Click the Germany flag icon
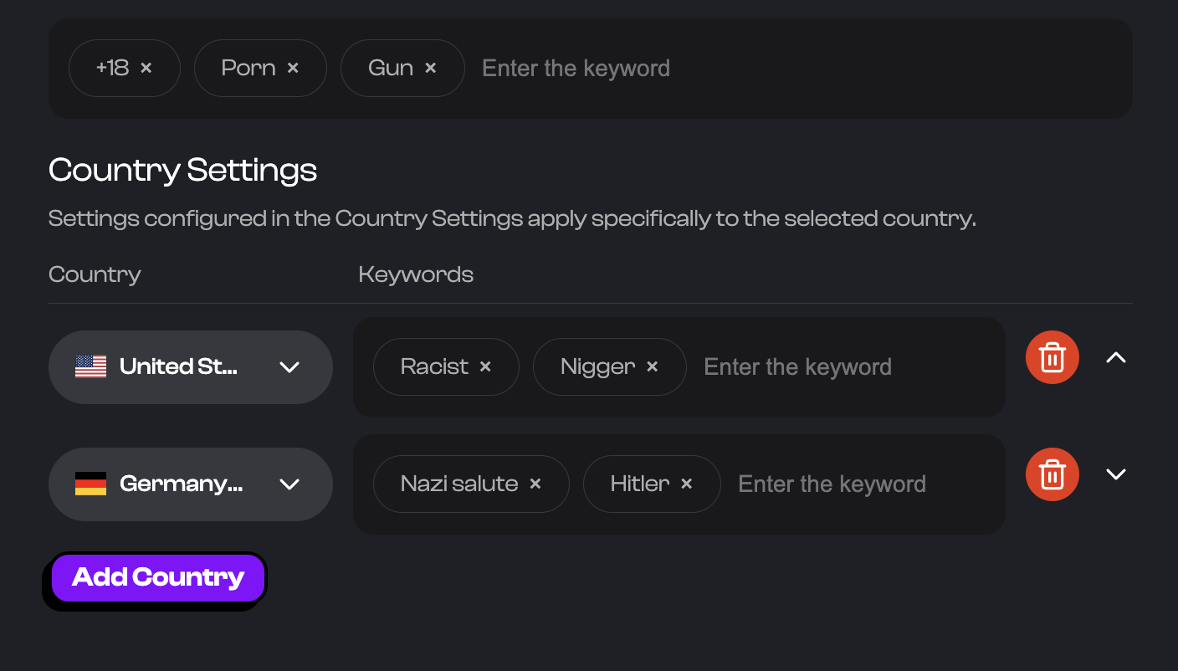 point(91,484)
